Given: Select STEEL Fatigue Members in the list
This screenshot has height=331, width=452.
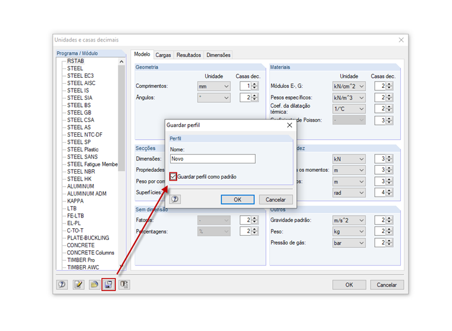Looking at the screenshot, I should point(92,164).
